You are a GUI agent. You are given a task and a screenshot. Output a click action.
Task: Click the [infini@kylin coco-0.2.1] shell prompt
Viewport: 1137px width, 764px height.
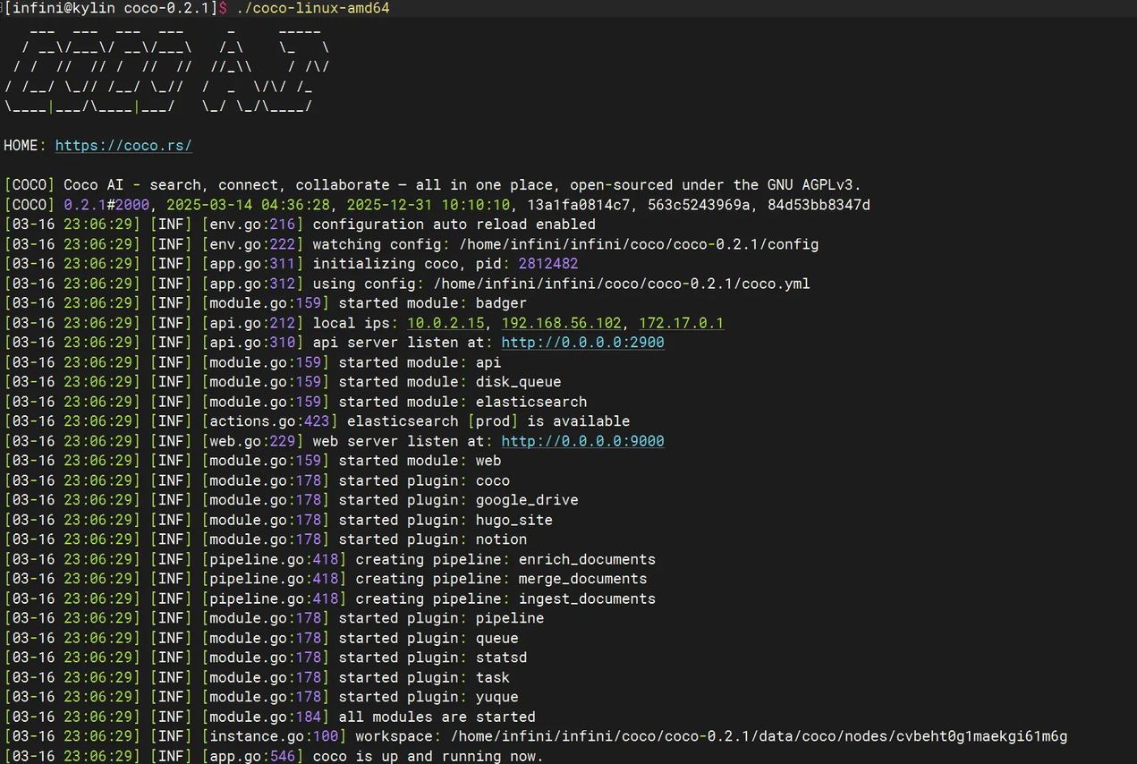(111, 8)
